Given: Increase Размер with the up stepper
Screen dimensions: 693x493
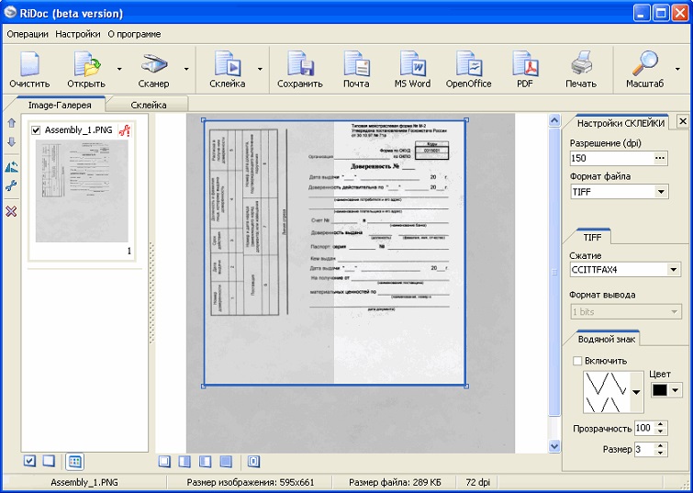Looking at the screenshot, I should click(x=660, y=446).
